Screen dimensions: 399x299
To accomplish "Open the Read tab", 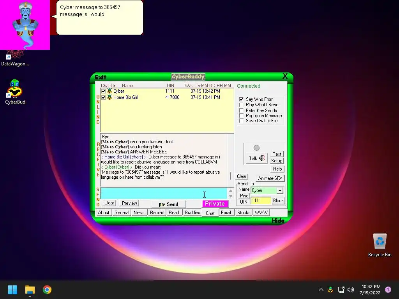I will click(174, 213).
